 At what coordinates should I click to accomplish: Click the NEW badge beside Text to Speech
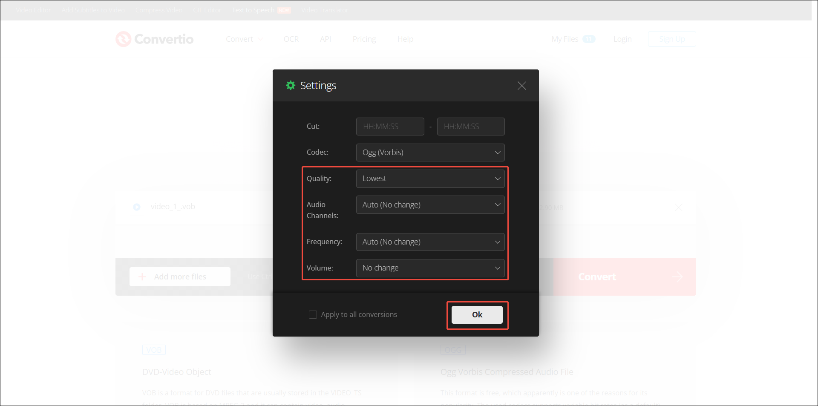(285, 10)
